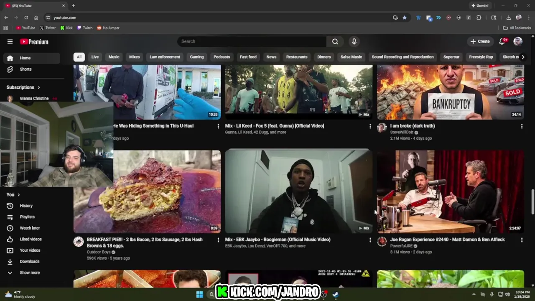
Task: Play the Joe Rogan Matt Damon thumbnail
Action: coord(451,191)
